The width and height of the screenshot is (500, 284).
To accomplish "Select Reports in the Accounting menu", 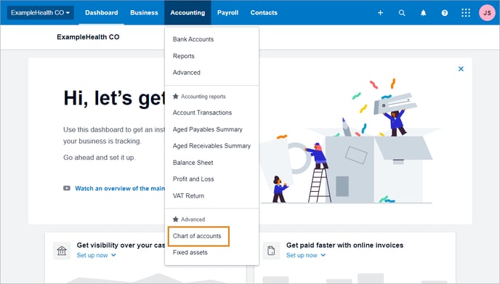I will pos(184,56).
